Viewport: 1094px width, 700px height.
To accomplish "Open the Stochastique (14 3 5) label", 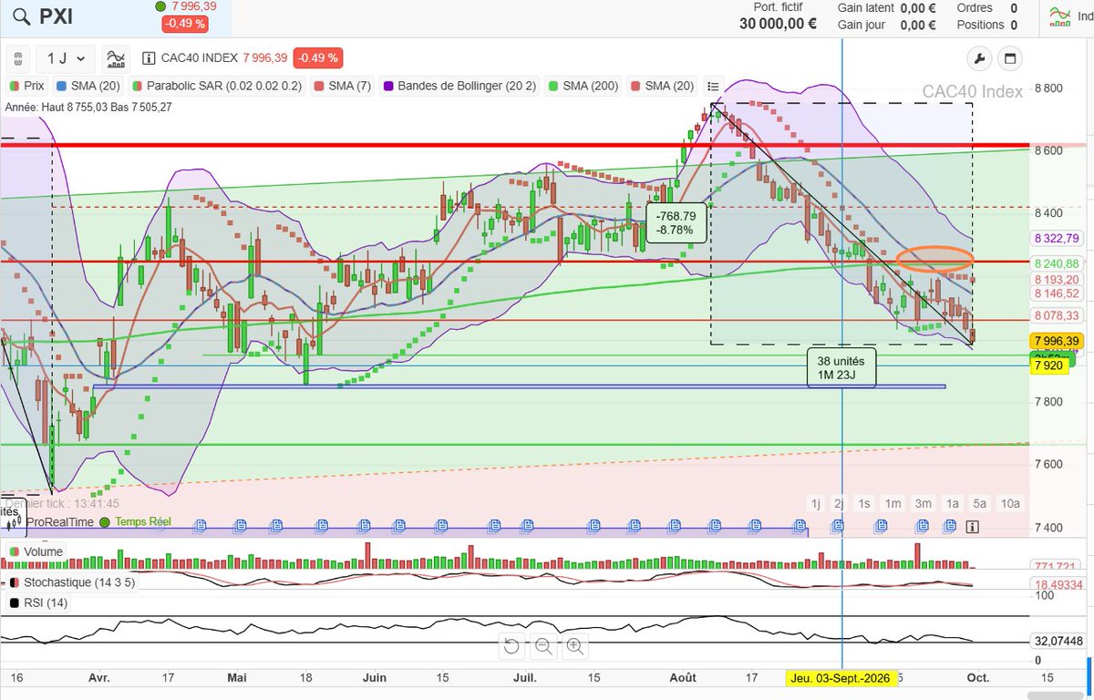I will 71,582.
